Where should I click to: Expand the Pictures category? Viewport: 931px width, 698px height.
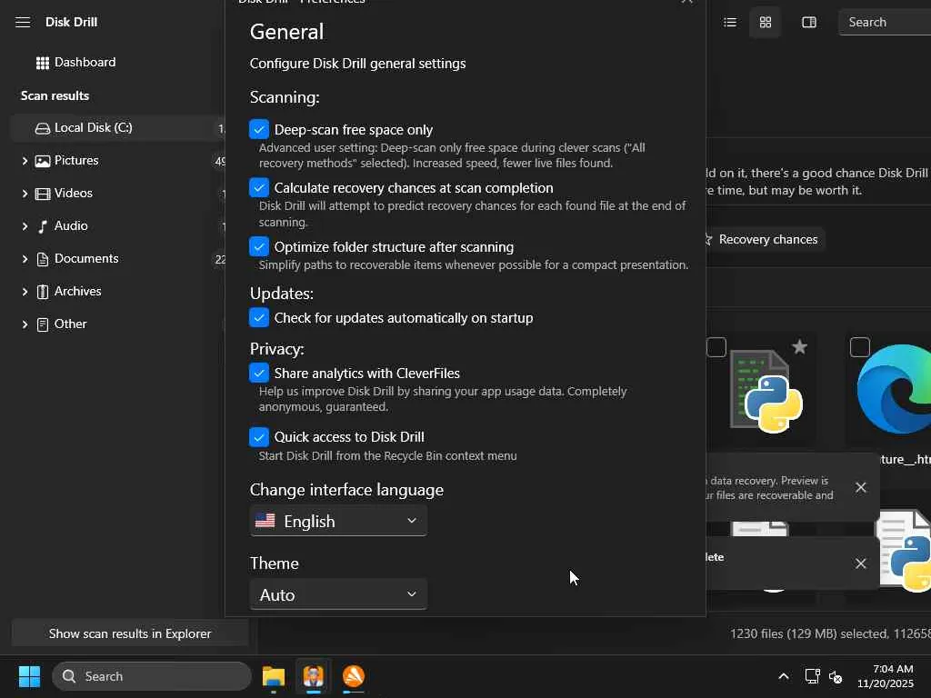coord(25,161)
